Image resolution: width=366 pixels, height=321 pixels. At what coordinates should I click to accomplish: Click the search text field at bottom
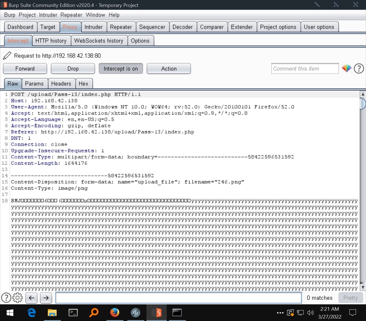tap(178, 298)
